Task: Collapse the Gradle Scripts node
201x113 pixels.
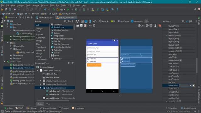Action: coord(5,62)
